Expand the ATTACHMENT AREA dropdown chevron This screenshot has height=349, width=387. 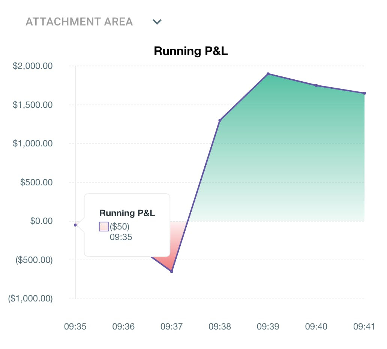click(x=157, y=22)
